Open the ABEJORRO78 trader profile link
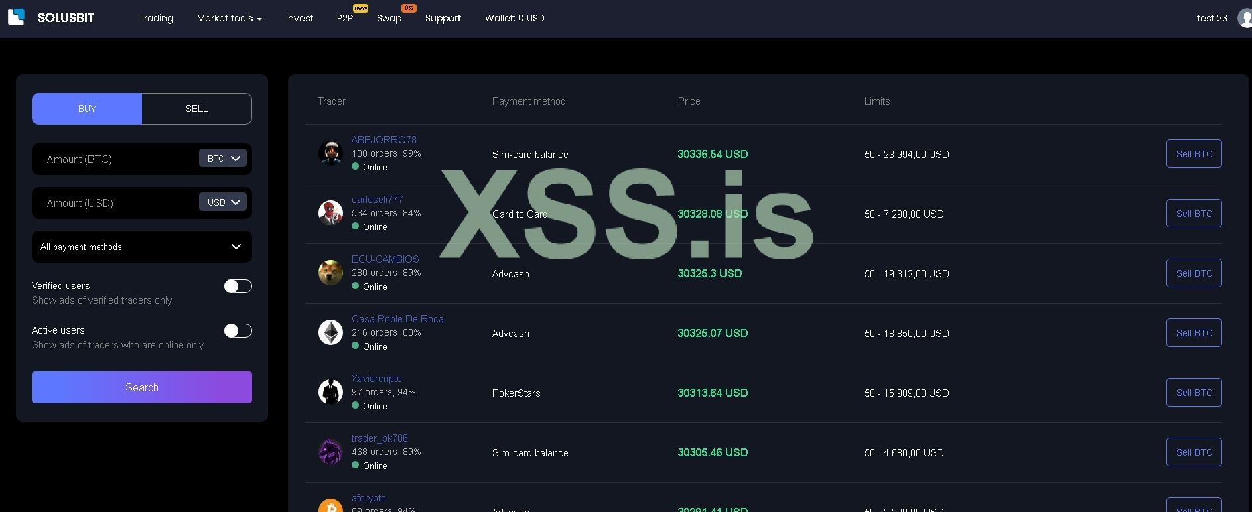Viewport: 1252px width, 512px height. pyautogui.click(x=384, y=140)
